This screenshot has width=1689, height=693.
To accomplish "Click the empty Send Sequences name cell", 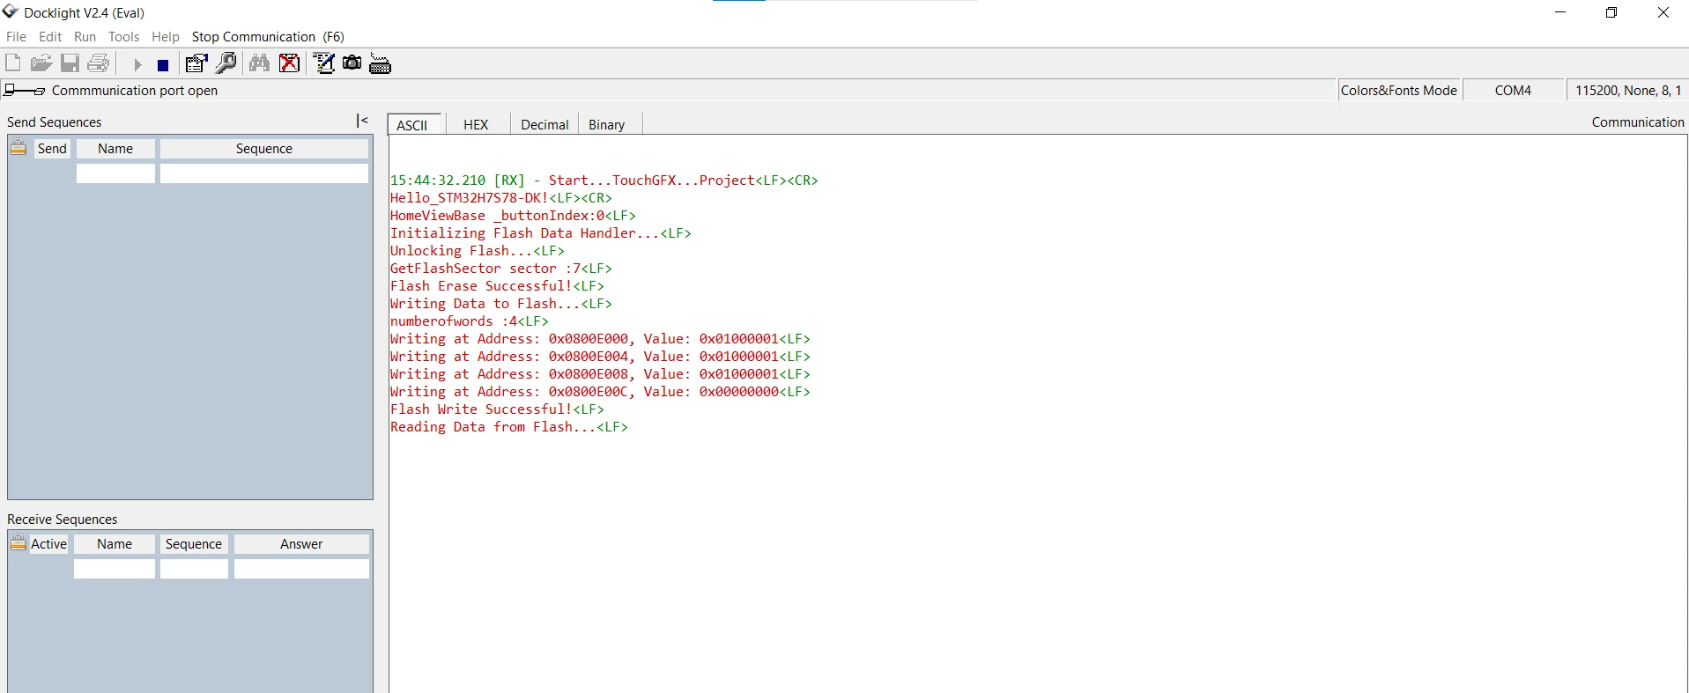I will click(115, 173).
